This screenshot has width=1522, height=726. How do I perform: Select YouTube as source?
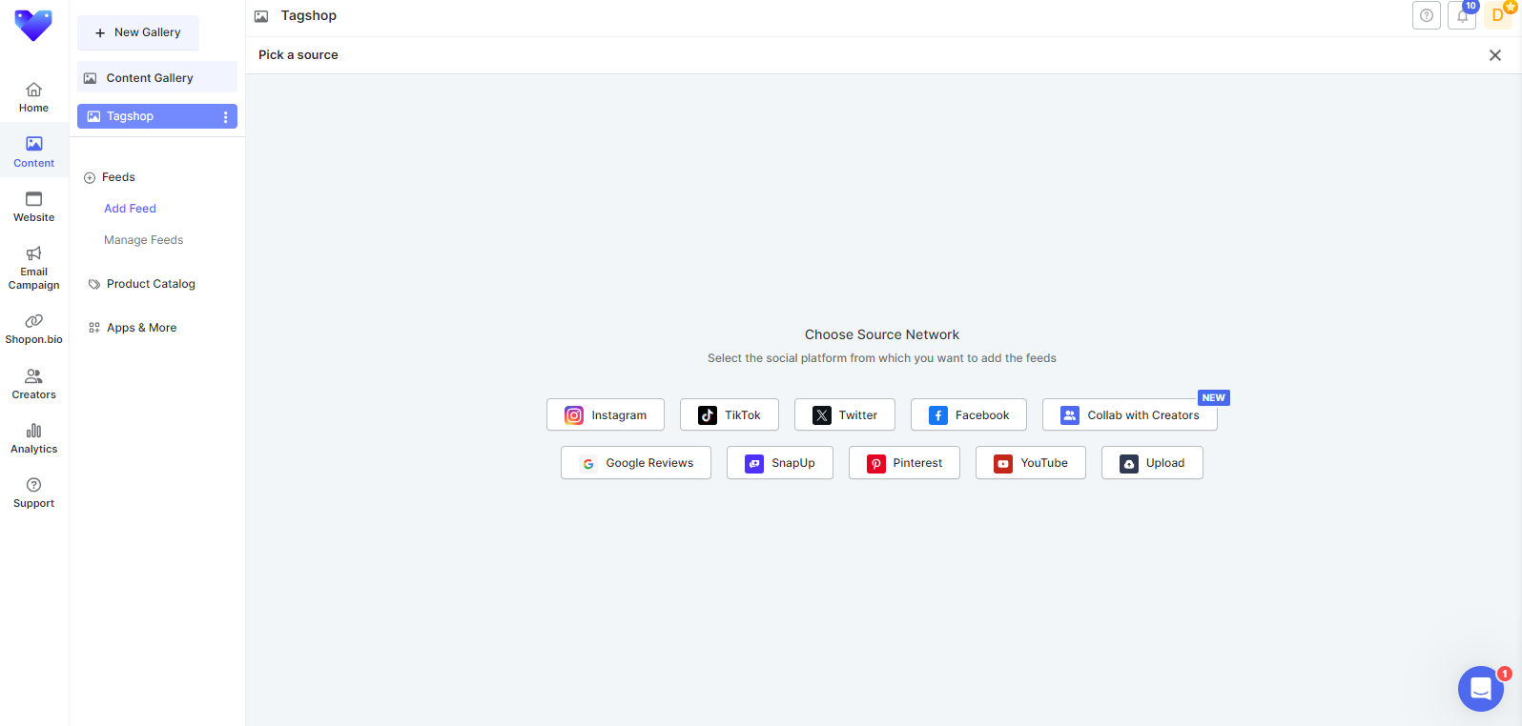click(1031, 463)
